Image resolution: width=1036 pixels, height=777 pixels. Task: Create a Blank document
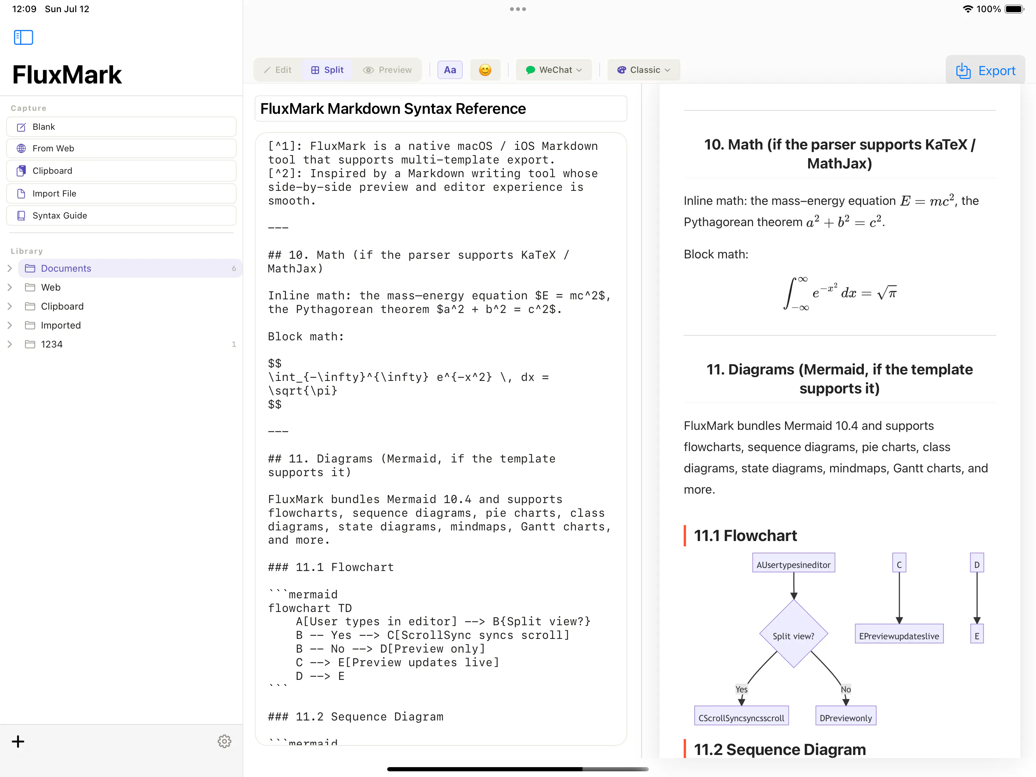tap(121, 127)
